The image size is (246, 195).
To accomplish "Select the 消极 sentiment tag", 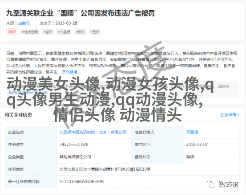I will 12,32.
